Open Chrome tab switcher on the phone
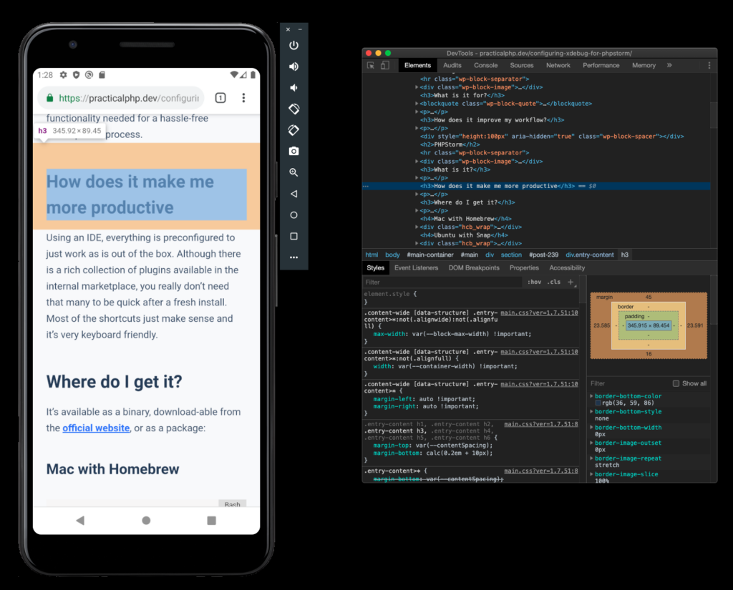The height and width of the screenshot is (590, 733). [220, 98]
